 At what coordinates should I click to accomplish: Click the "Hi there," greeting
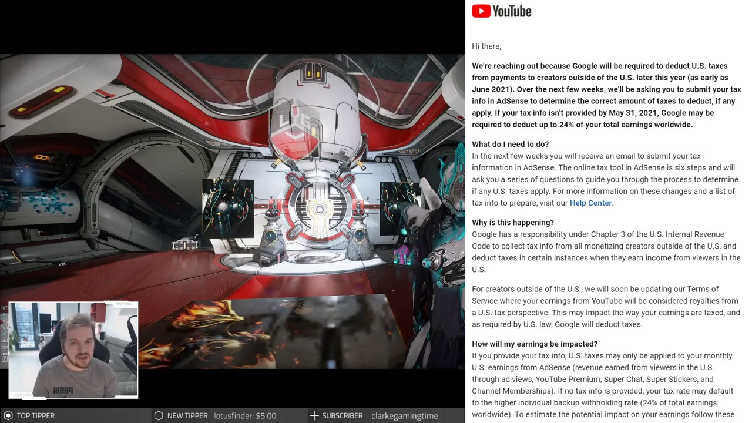coord(486,46)
